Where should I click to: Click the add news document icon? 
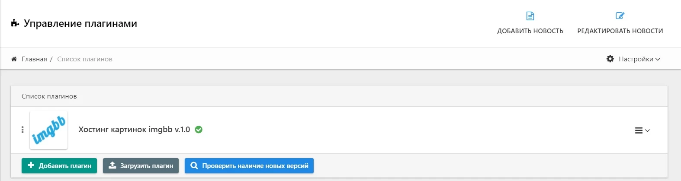(530, 16)
